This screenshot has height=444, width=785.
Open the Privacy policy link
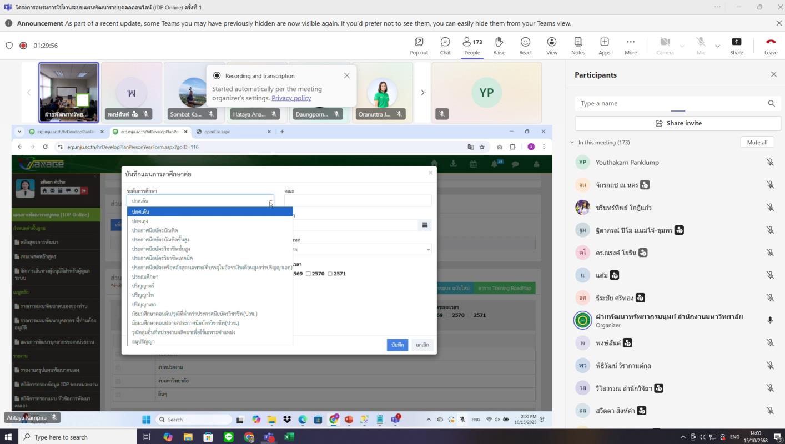pos(291,98)
